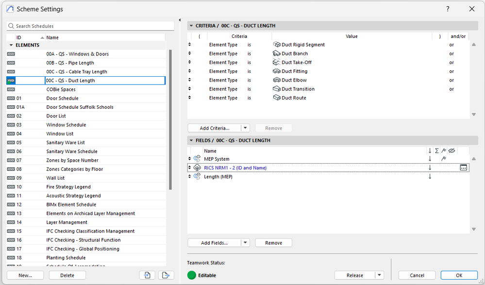Toggle sort arrow for RICS NRM1 field
This screenshot has width=485, height=285.
tap(430, 168)
